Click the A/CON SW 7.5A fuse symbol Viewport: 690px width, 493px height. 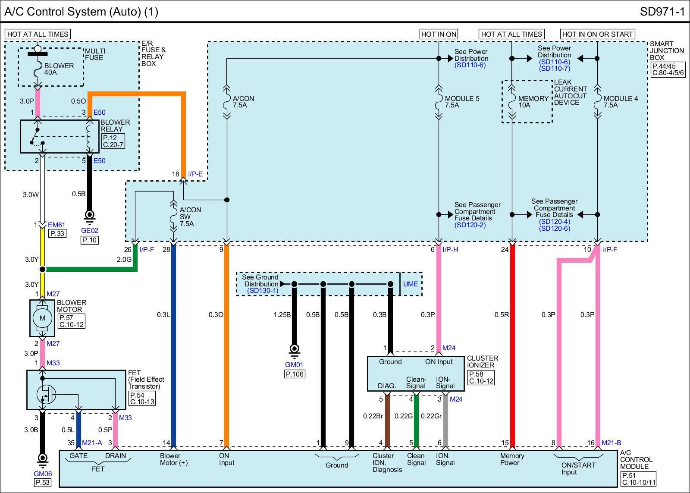coord(173,217)
